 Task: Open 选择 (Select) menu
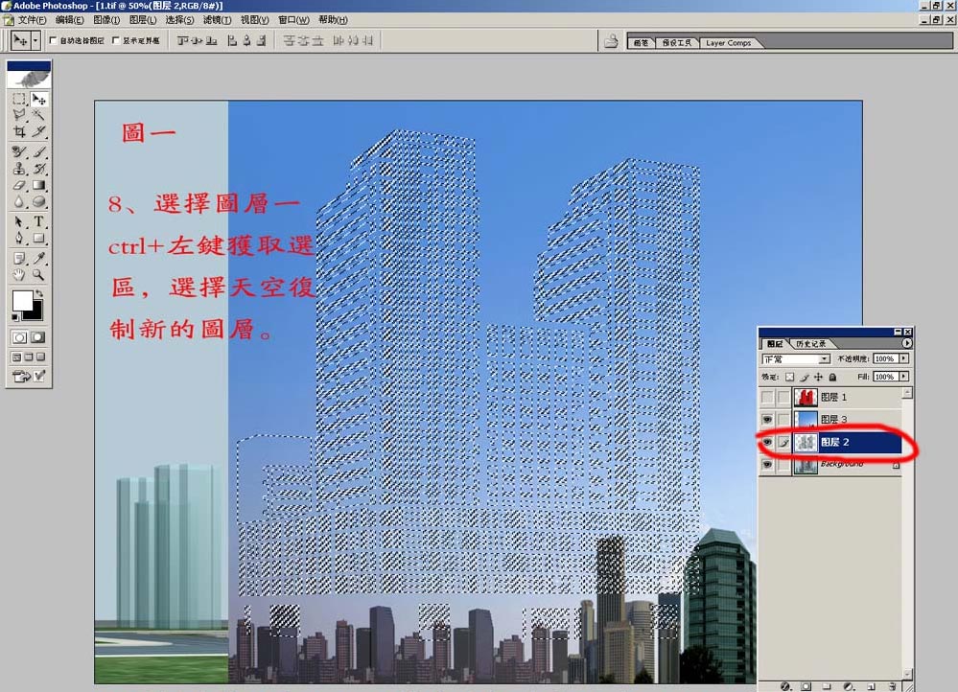pyautogui.click(x=179, y=19)
